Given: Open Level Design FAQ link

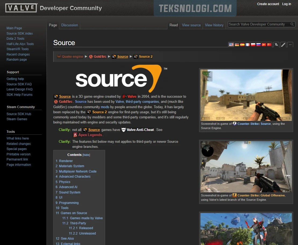Looking at the screenshot, I should 19,89.
